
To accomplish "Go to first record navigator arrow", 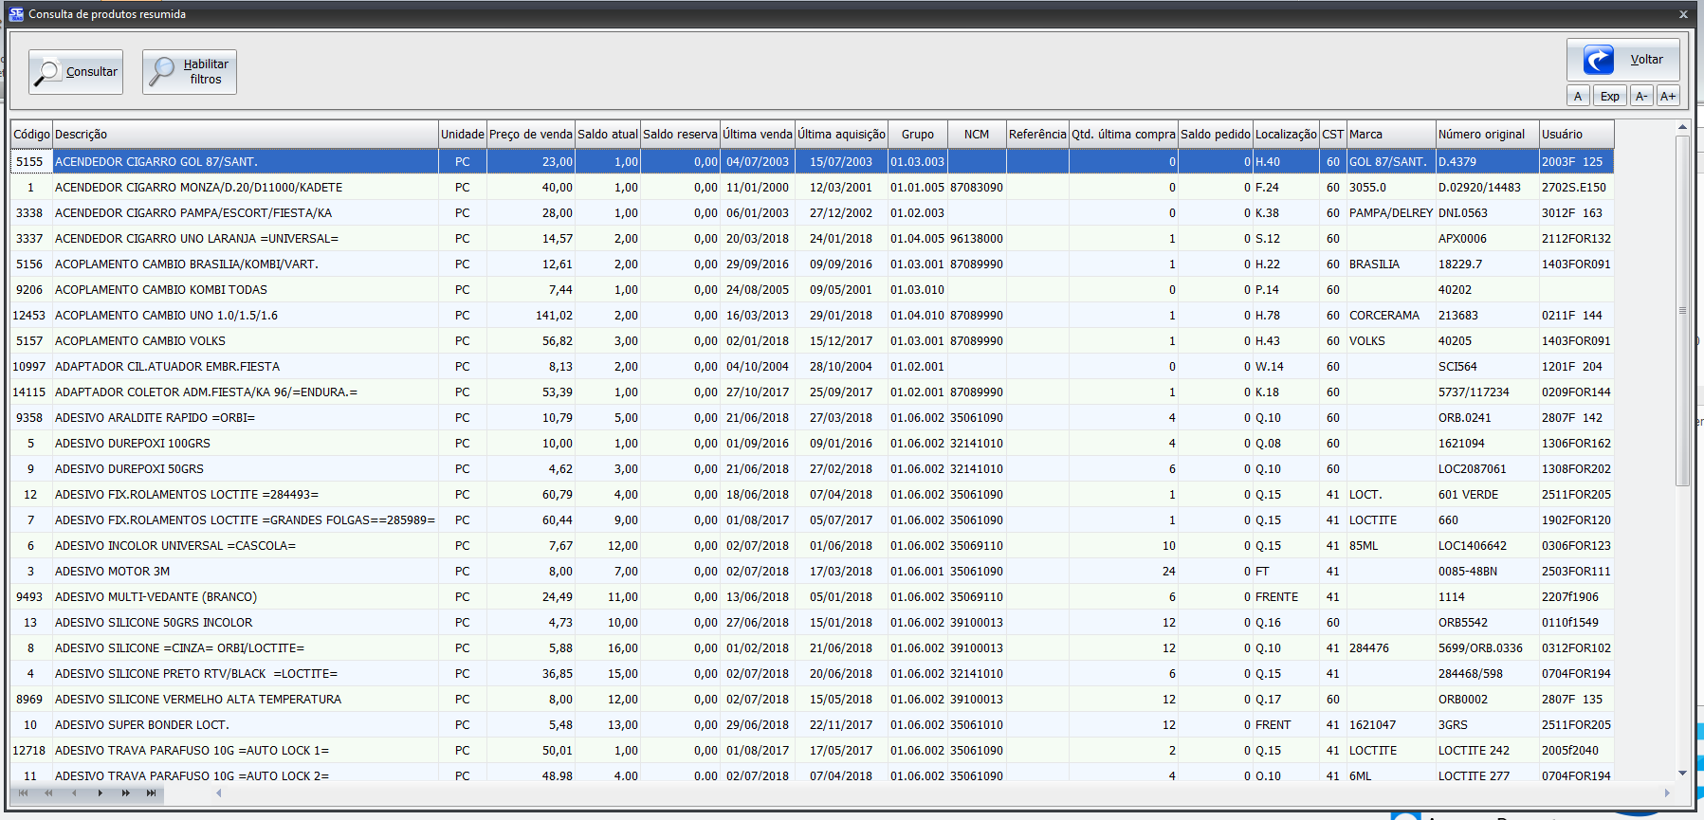I will 23,793.
